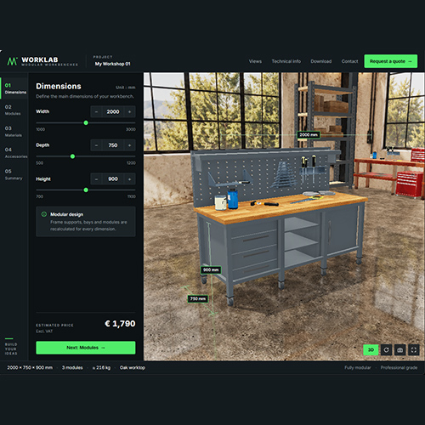Open Technical info menu
The height and width of the screenshot is (425, 425).
(286, 61)
